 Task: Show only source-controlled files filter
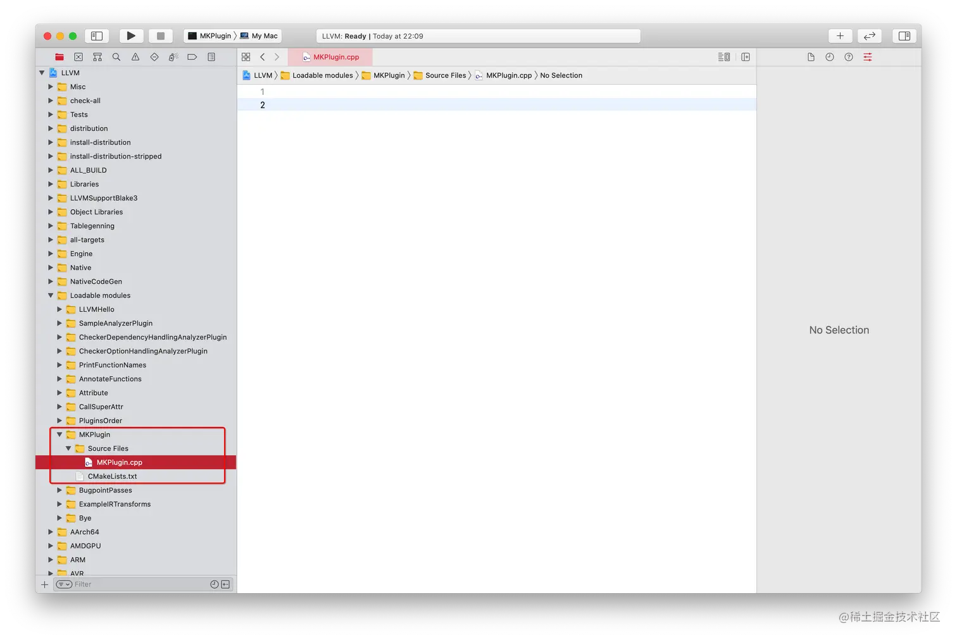[x=225, y=584]
